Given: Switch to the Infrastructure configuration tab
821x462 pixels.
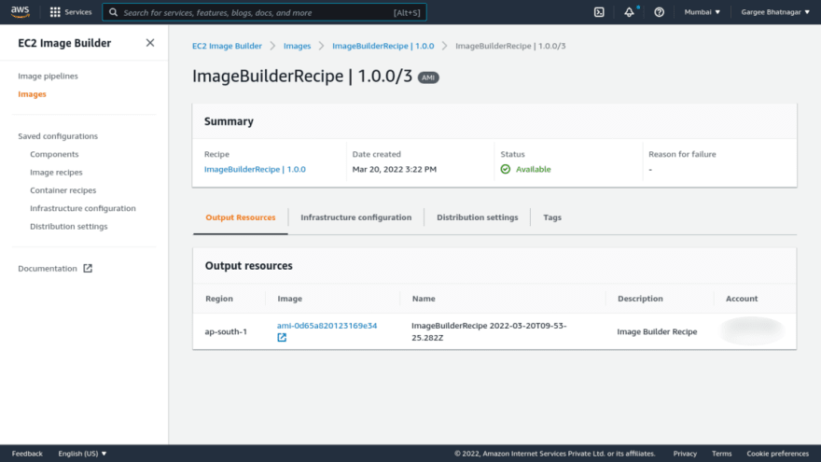Looking at the screenshot, I should tap(356, 217).
